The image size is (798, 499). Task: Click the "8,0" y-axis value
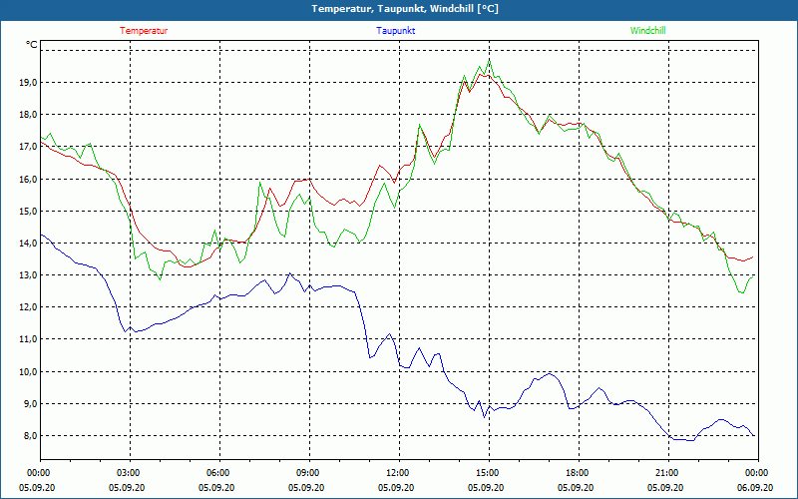point(31,436)
